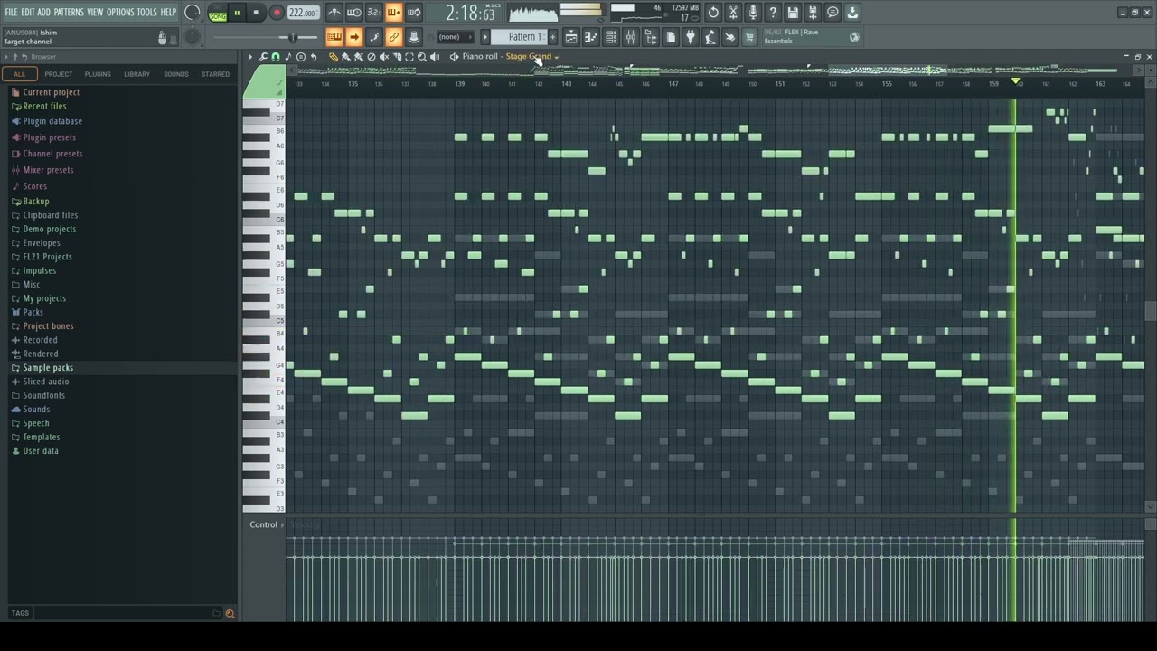This screenshot has width=1157, height=651.
Task: Pause playback with pause button
Action: (x=237, y=13)
